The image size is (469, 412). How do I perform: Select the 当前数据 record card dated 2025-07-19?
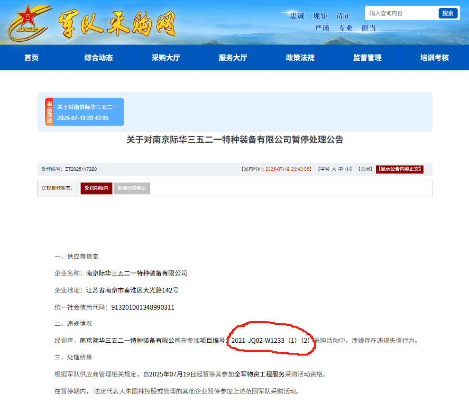point(84,112)
